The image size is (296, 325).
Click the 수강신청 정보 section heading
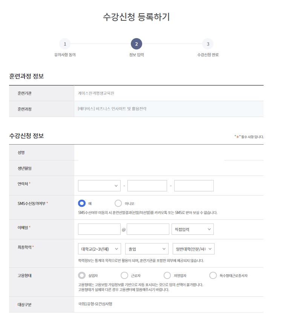26,136
